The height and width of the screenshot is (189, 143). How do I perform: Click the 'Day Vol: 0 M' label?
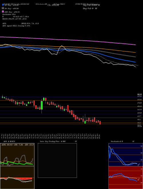click(90, 8)
